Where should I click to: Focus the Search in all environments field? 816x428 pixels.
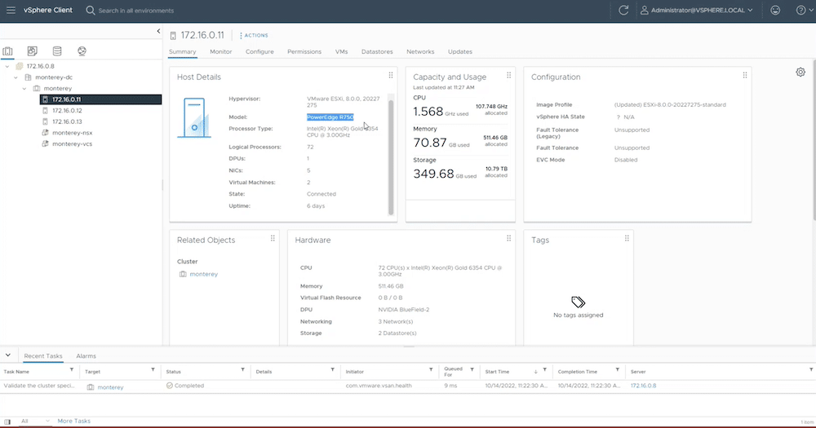(136, 11)
